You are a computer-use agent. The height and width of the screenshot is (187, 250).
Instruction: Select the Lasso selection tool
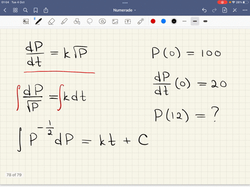click(x=90, y=21)
